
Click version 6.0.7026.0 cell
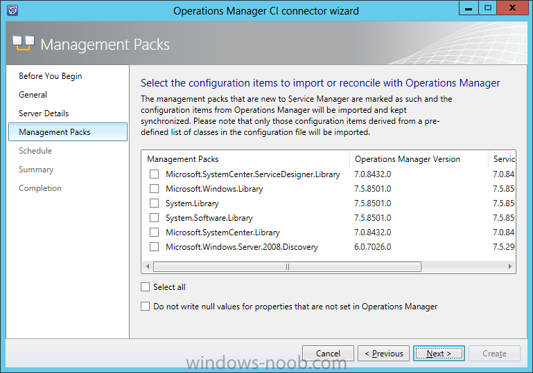pos(373,247)
